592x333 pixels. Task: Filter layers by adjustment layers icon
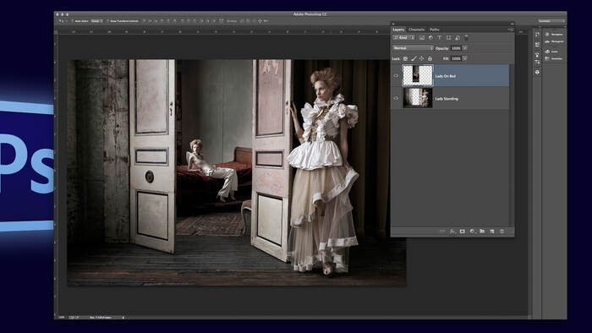point(430,38)
